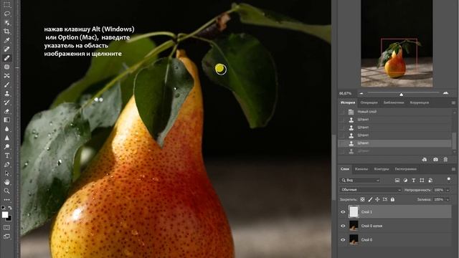Viewport: 459px width, 258px height.
Task: Open the Обычные blend mode dropdown
Action: 370,190
